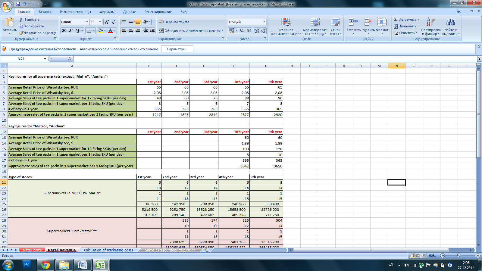
Task: Align text right
Action: tap(137, 31)
